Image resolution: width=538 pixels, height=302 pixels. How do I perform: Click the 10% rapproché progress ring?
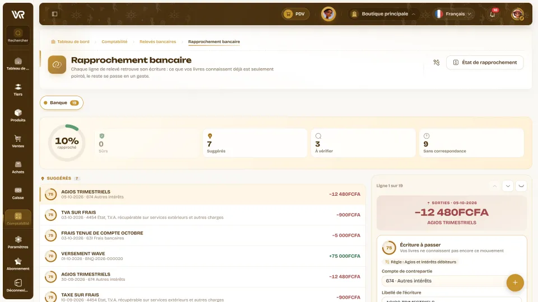click(67, 143)
